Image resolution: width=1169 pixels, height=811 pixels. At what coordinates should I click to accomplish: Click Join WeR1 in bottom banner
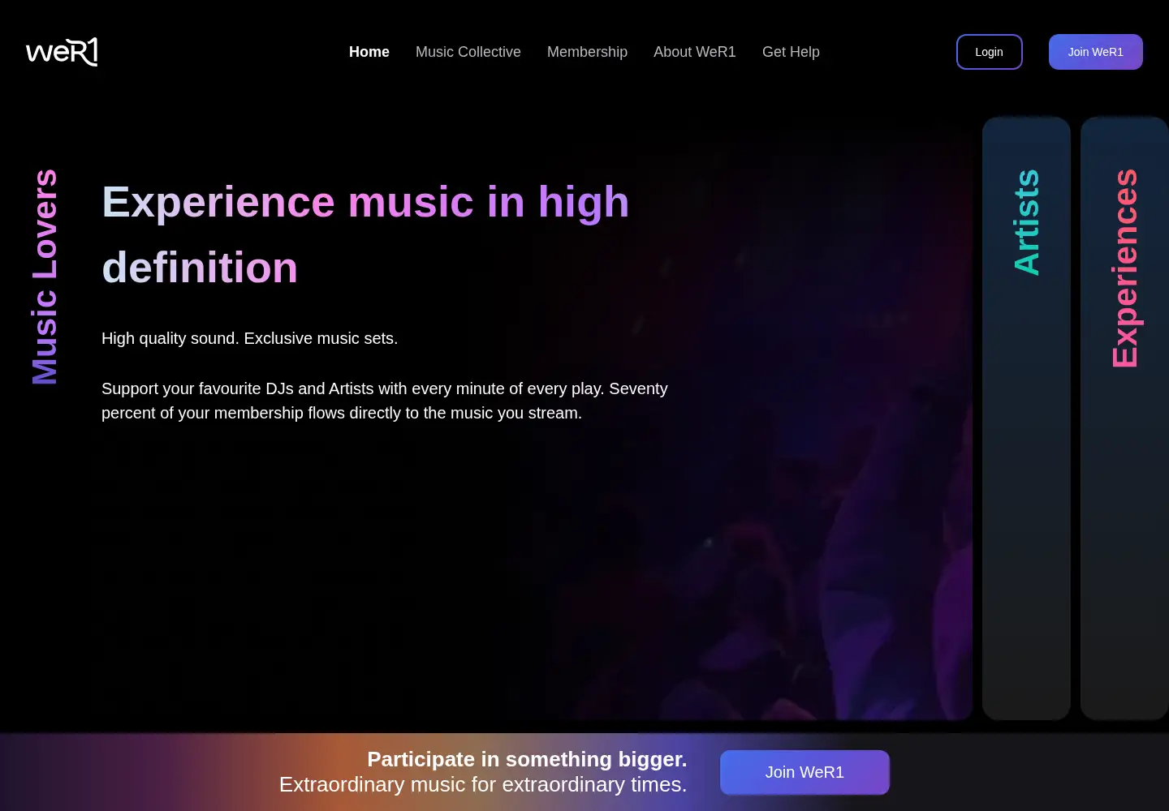coord(804,772)
